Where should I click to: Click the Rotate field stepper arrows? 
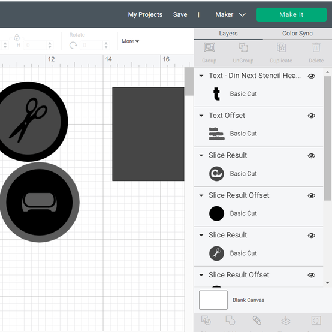click(x=106, y=45)
